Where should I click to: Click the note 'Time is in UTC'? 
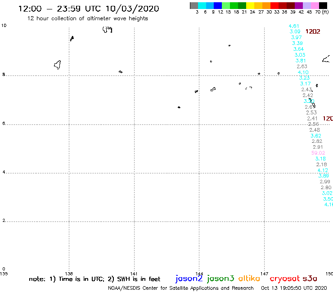81,279
